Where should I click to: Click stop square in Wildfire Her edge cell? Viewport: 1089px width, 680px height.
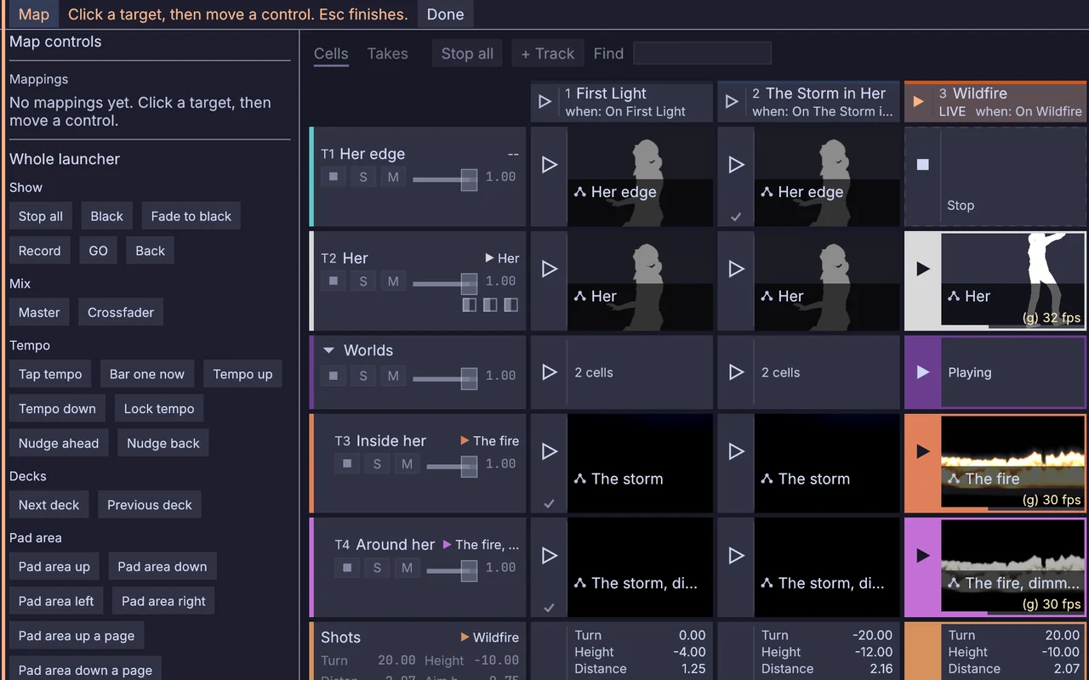point(923,165)
